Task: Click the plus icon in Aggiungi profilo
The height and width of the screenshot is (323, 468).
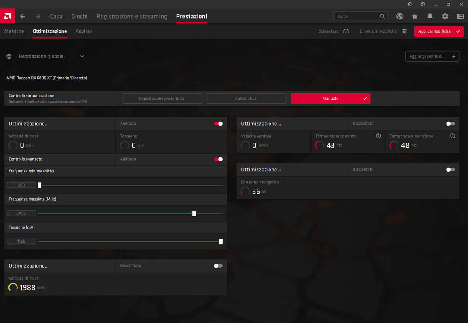Action: (x=454, y=57)
